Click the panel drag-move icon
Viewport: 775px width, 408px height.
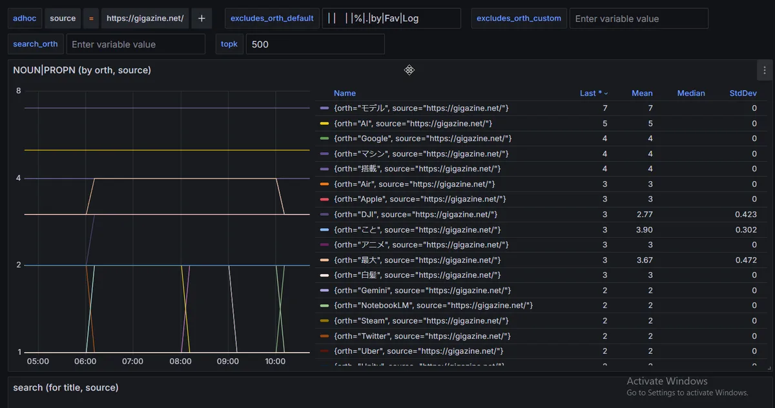coord(409,70)
